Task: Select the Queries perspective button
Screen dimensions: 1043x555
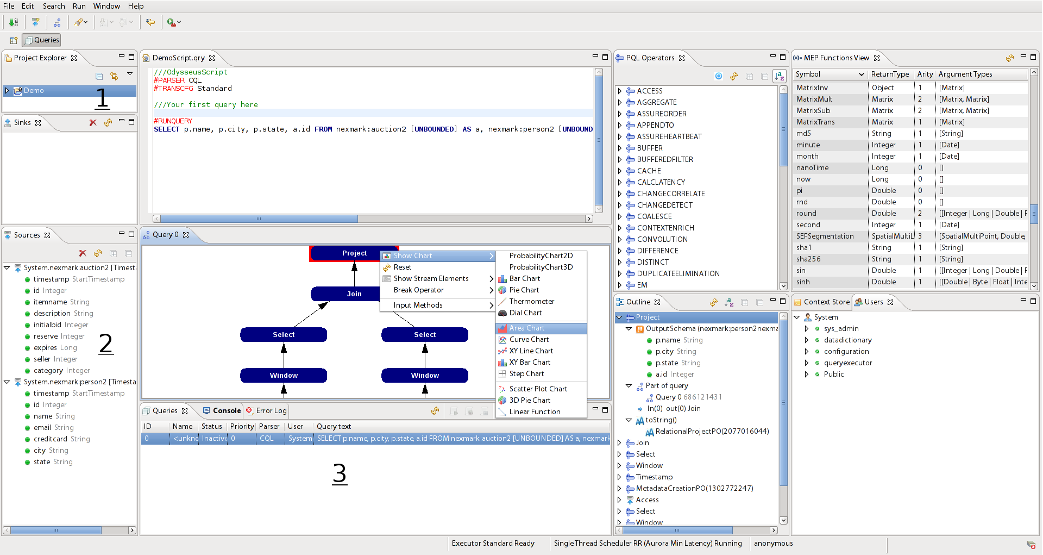Action: [41, 40]
